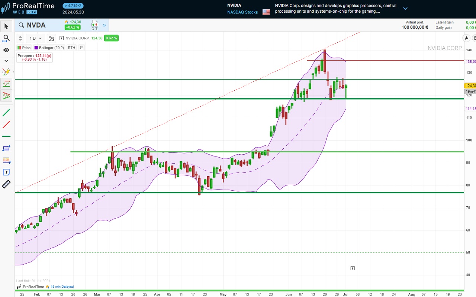476x297 pixels.
Task: Click the Price legend button
Action: tap(24, 48)
